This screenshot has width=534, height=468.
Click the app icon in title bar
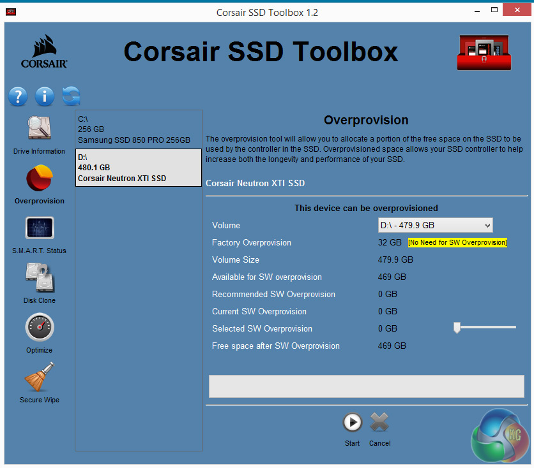11,12
